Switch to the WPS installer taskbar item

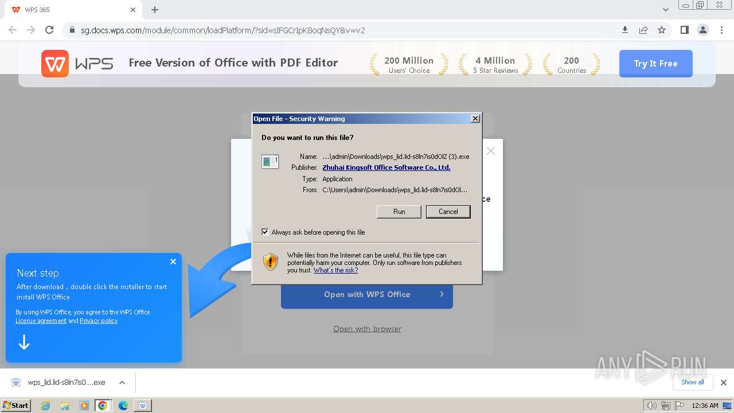click(142, 406)
